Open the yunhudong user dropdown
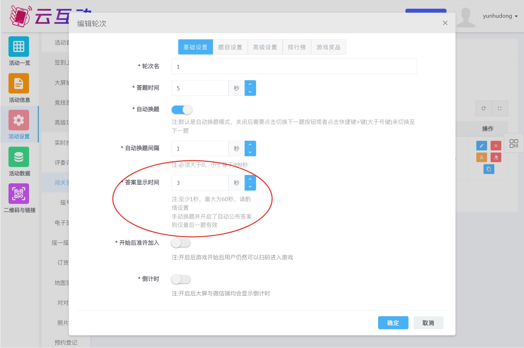The image size is (524, 348). tap(500, 16)
